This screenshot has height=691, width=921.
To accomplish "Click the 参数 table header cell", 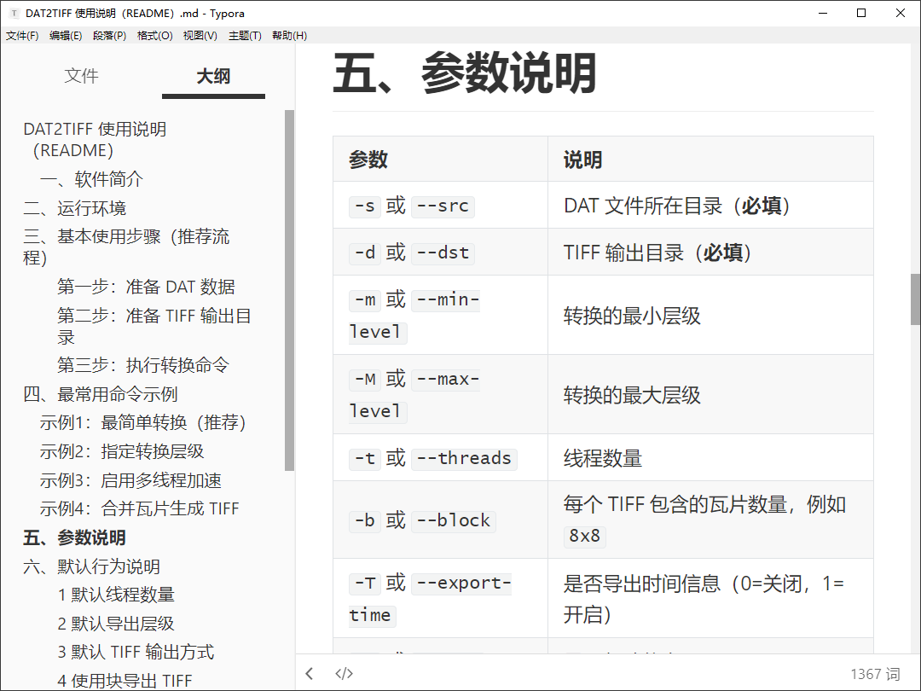I will (441, 160).
